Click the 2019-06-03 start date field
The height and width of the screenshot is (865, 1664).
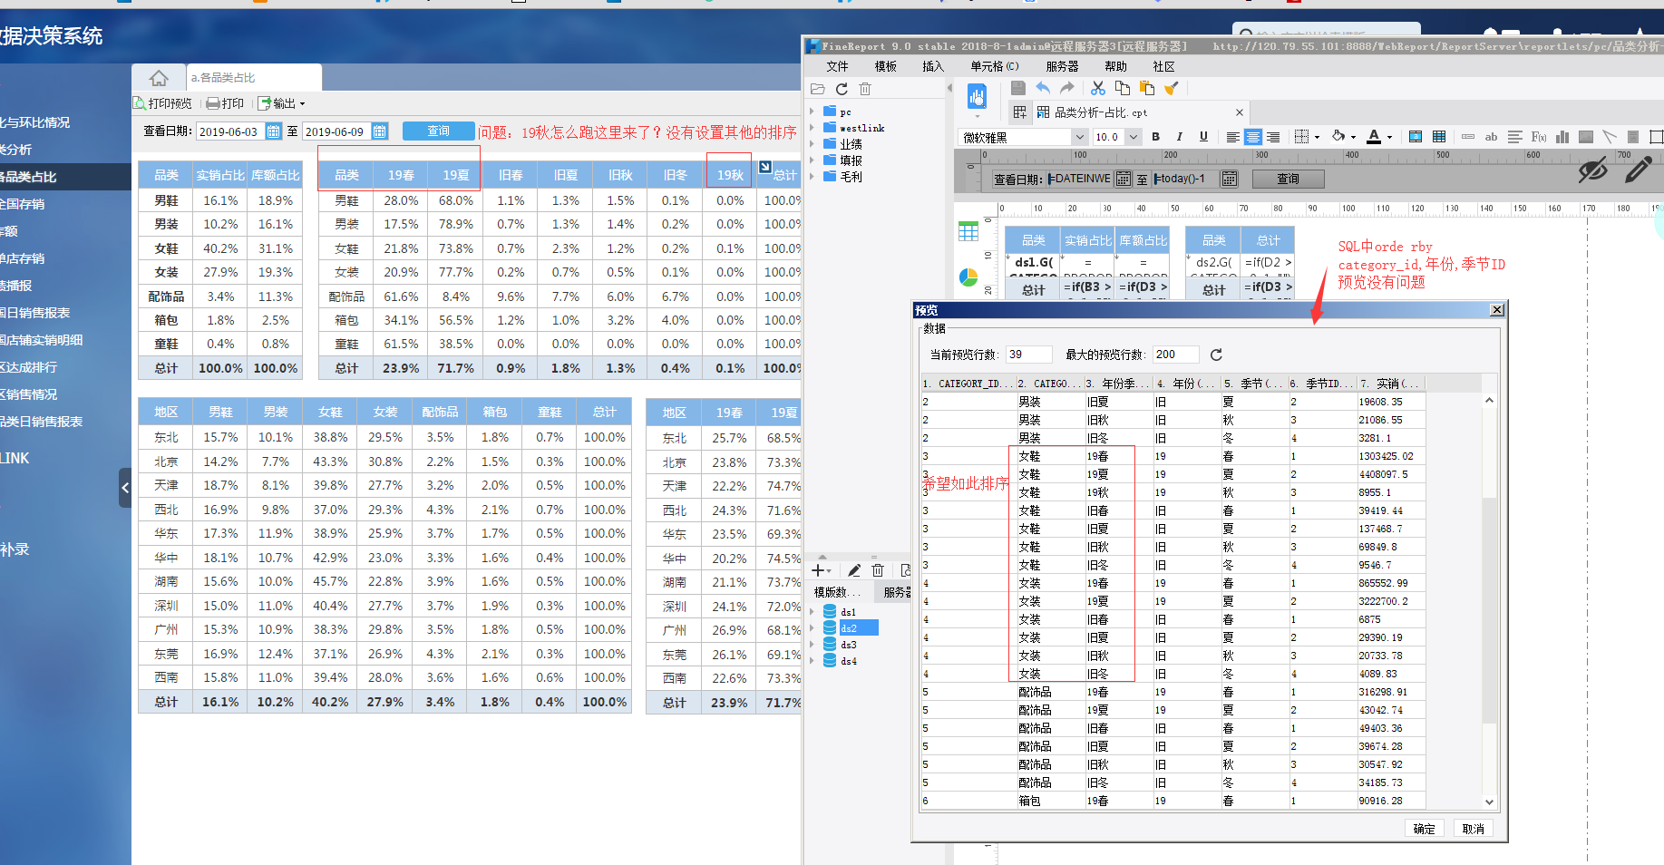pyautogui.click(x=230, y=131)
